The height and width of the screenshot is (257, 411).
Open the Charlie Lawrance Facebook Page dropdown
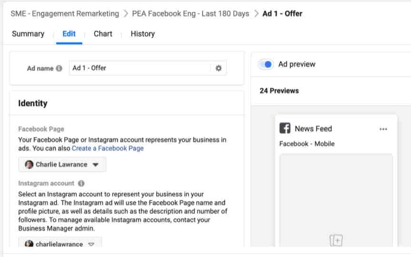coord(62,165)
